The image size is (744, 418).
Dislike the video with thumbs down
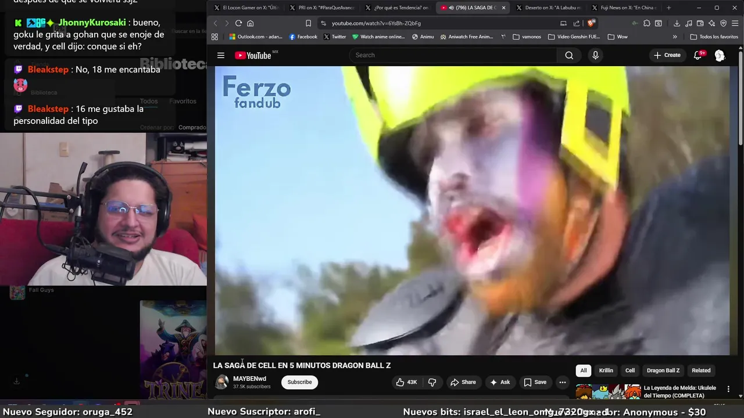click(432, 382)
